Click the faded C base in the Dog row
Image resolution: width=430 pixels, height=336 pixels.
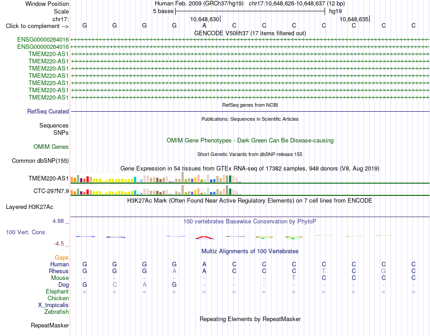(x=115, y=285)
